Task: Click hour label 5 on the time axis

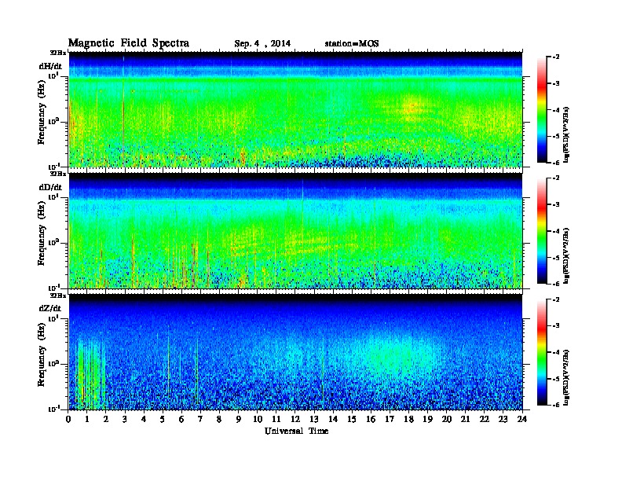Action: 163,420
